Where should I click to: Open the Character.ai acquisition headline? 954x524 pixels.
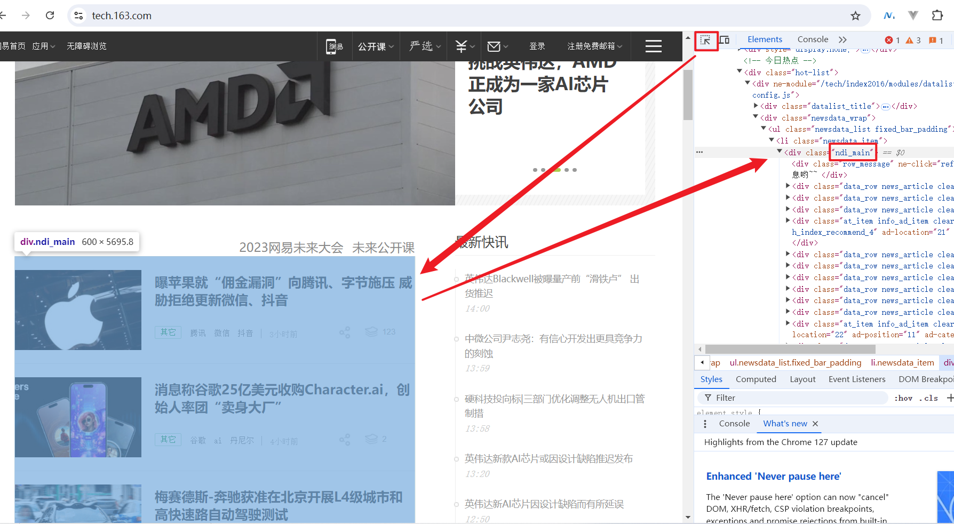(x=282, y=399)
